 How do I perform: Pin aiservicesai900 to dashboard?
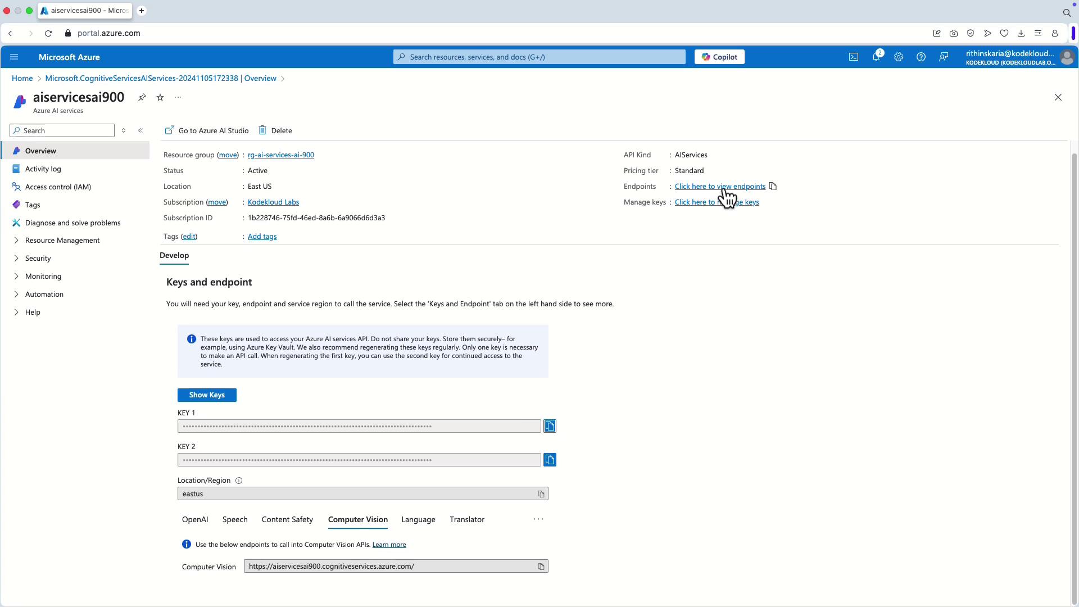pyautogui.click(x=142, y=97)
